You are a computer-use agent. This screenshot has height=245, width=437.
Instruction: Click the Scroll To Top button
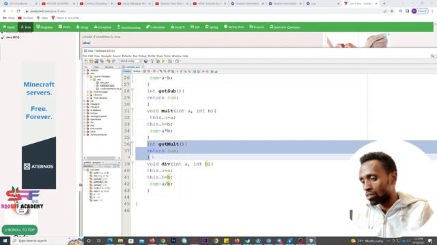coord(20,230)
